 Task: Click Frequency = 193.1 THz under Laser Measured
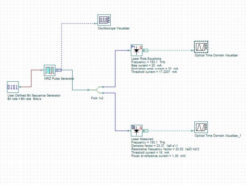(148, 142)
